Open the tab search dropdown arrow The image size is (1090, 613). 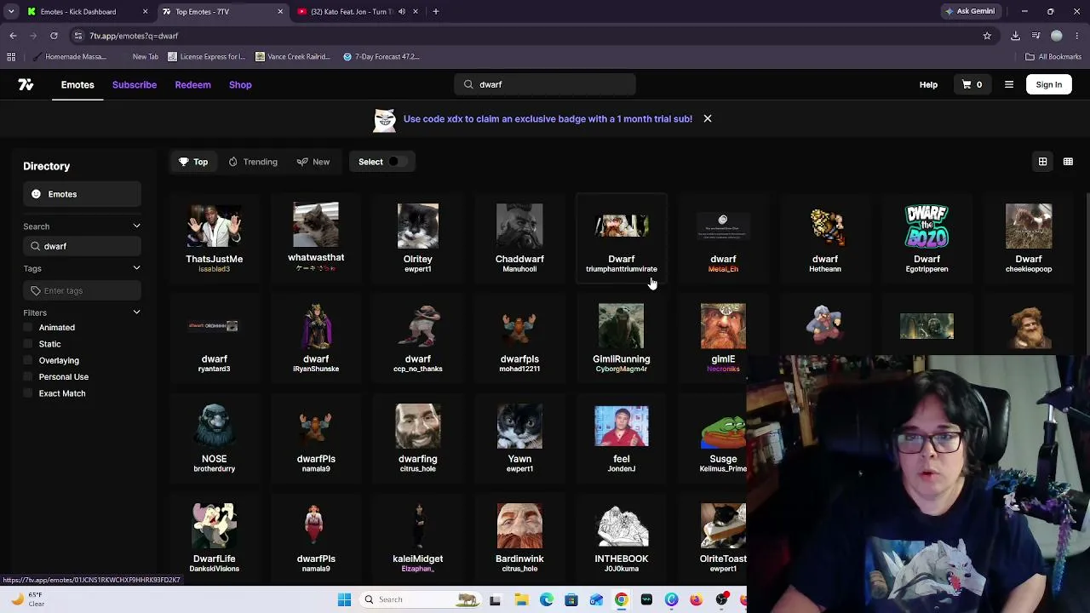pos(11,12)
